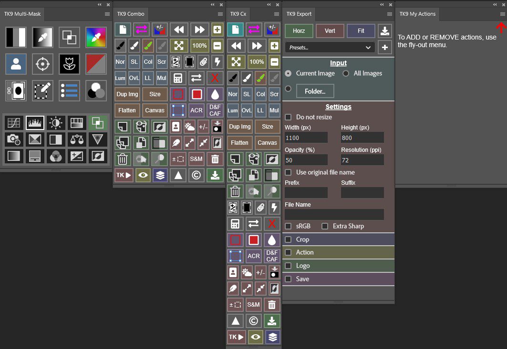
Task: Open TK9 Export panel fly-out menu
Action: click(x=390, y=14)
